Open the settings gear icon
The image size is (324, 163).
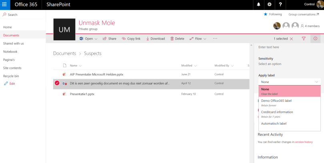coord(269,4)
